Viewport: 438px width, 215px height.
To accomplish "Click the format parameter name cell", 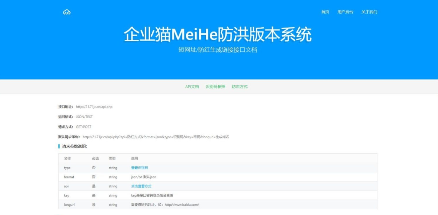I will (x=69, y=177).
